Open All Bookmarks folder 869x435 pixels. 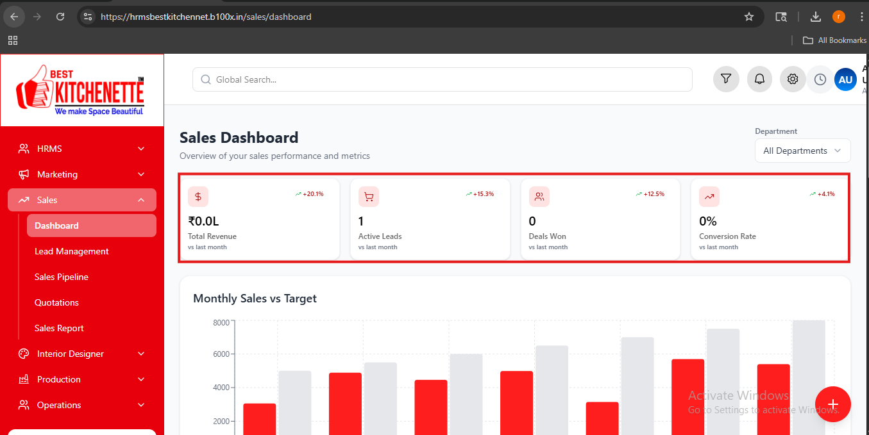coord(835,40)
